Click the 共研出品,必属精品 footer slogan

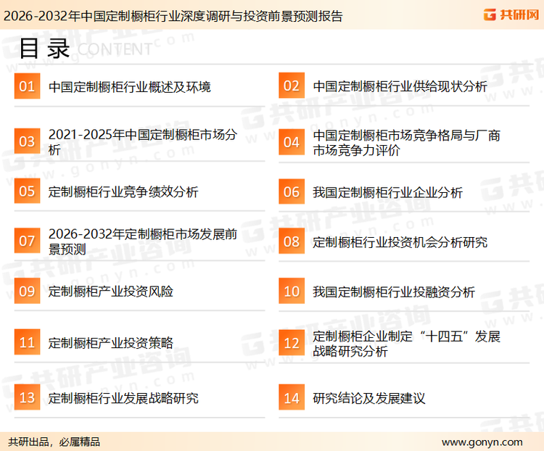pos(54,442)
